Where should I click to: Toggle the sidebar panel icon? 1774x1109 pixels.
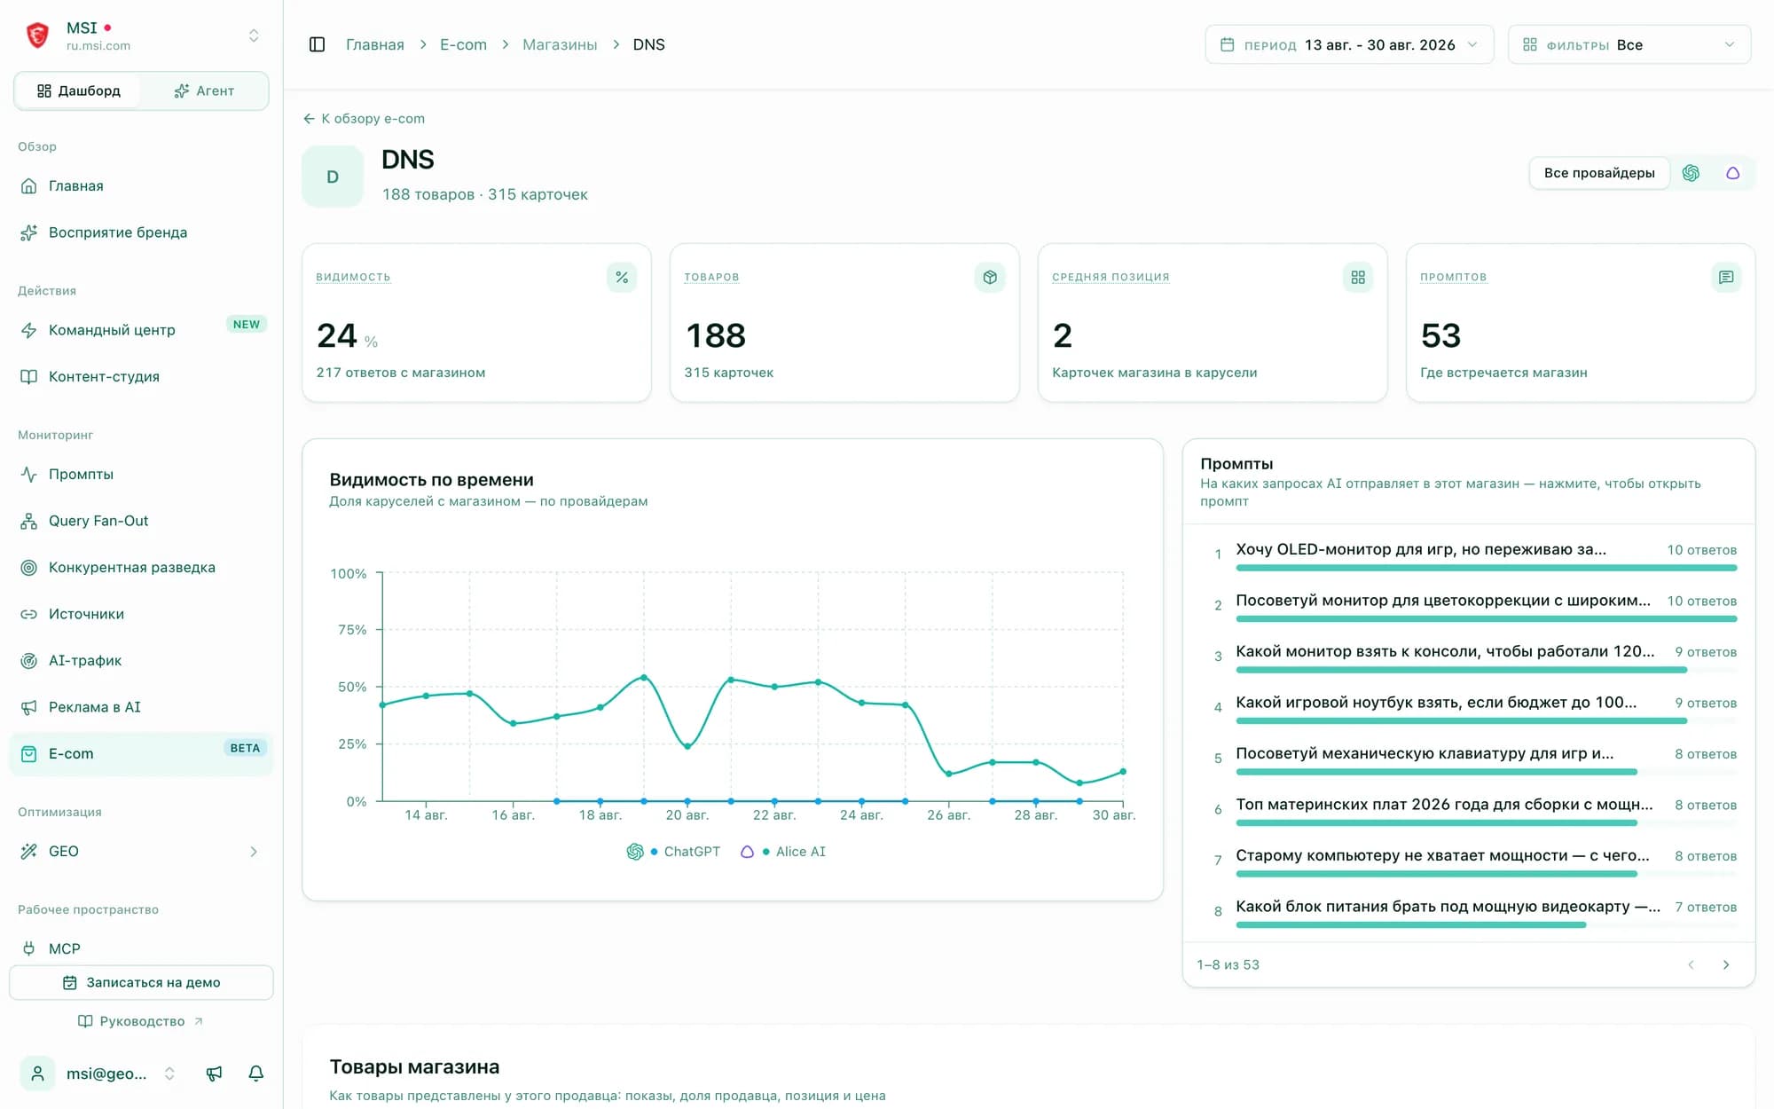317,44
